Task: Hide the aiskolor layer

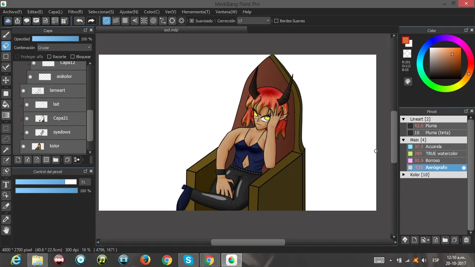Action: pos(30,77)
